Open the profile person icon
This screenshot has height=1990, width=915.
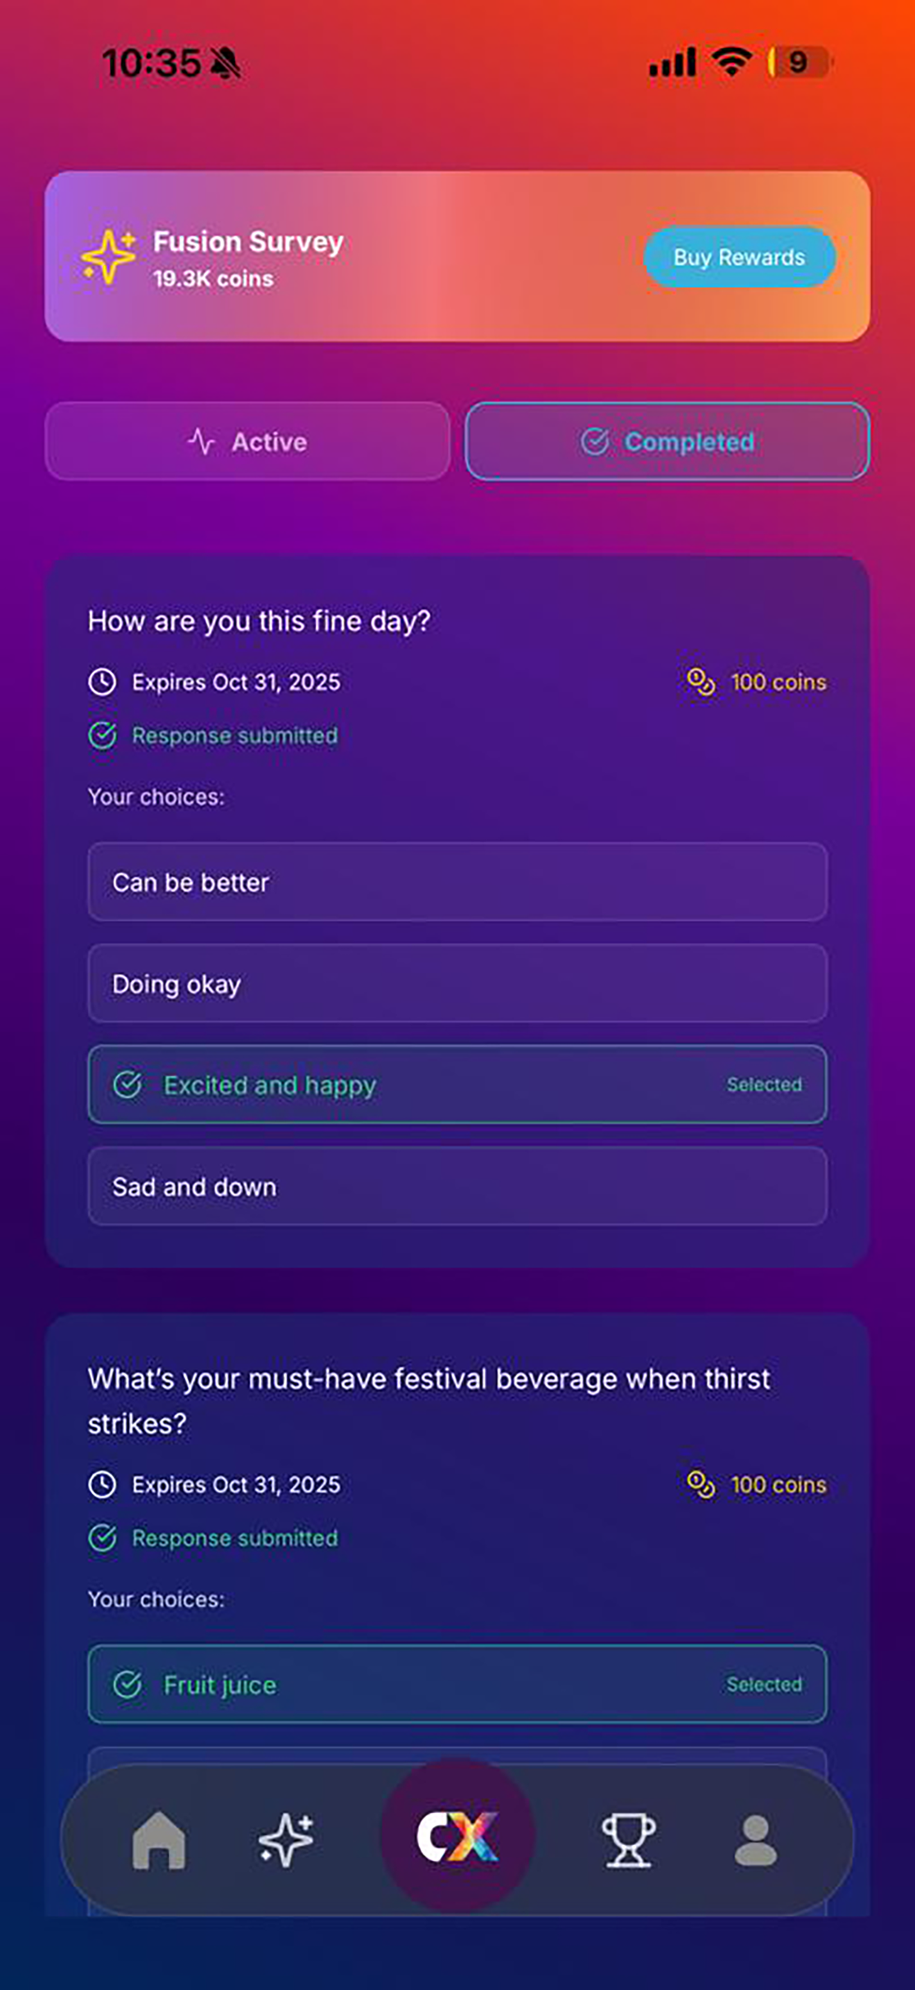(x=756, y=1840)
